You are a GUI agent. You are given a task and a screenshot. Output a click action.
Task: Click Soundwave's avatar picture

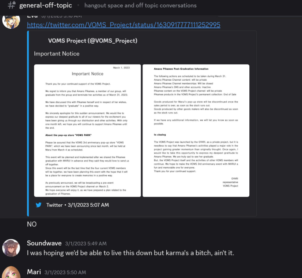click(x=11, y=248)
